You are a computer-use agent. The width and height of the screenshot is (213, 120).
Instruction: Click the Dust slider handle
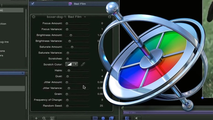coord(68,76)
